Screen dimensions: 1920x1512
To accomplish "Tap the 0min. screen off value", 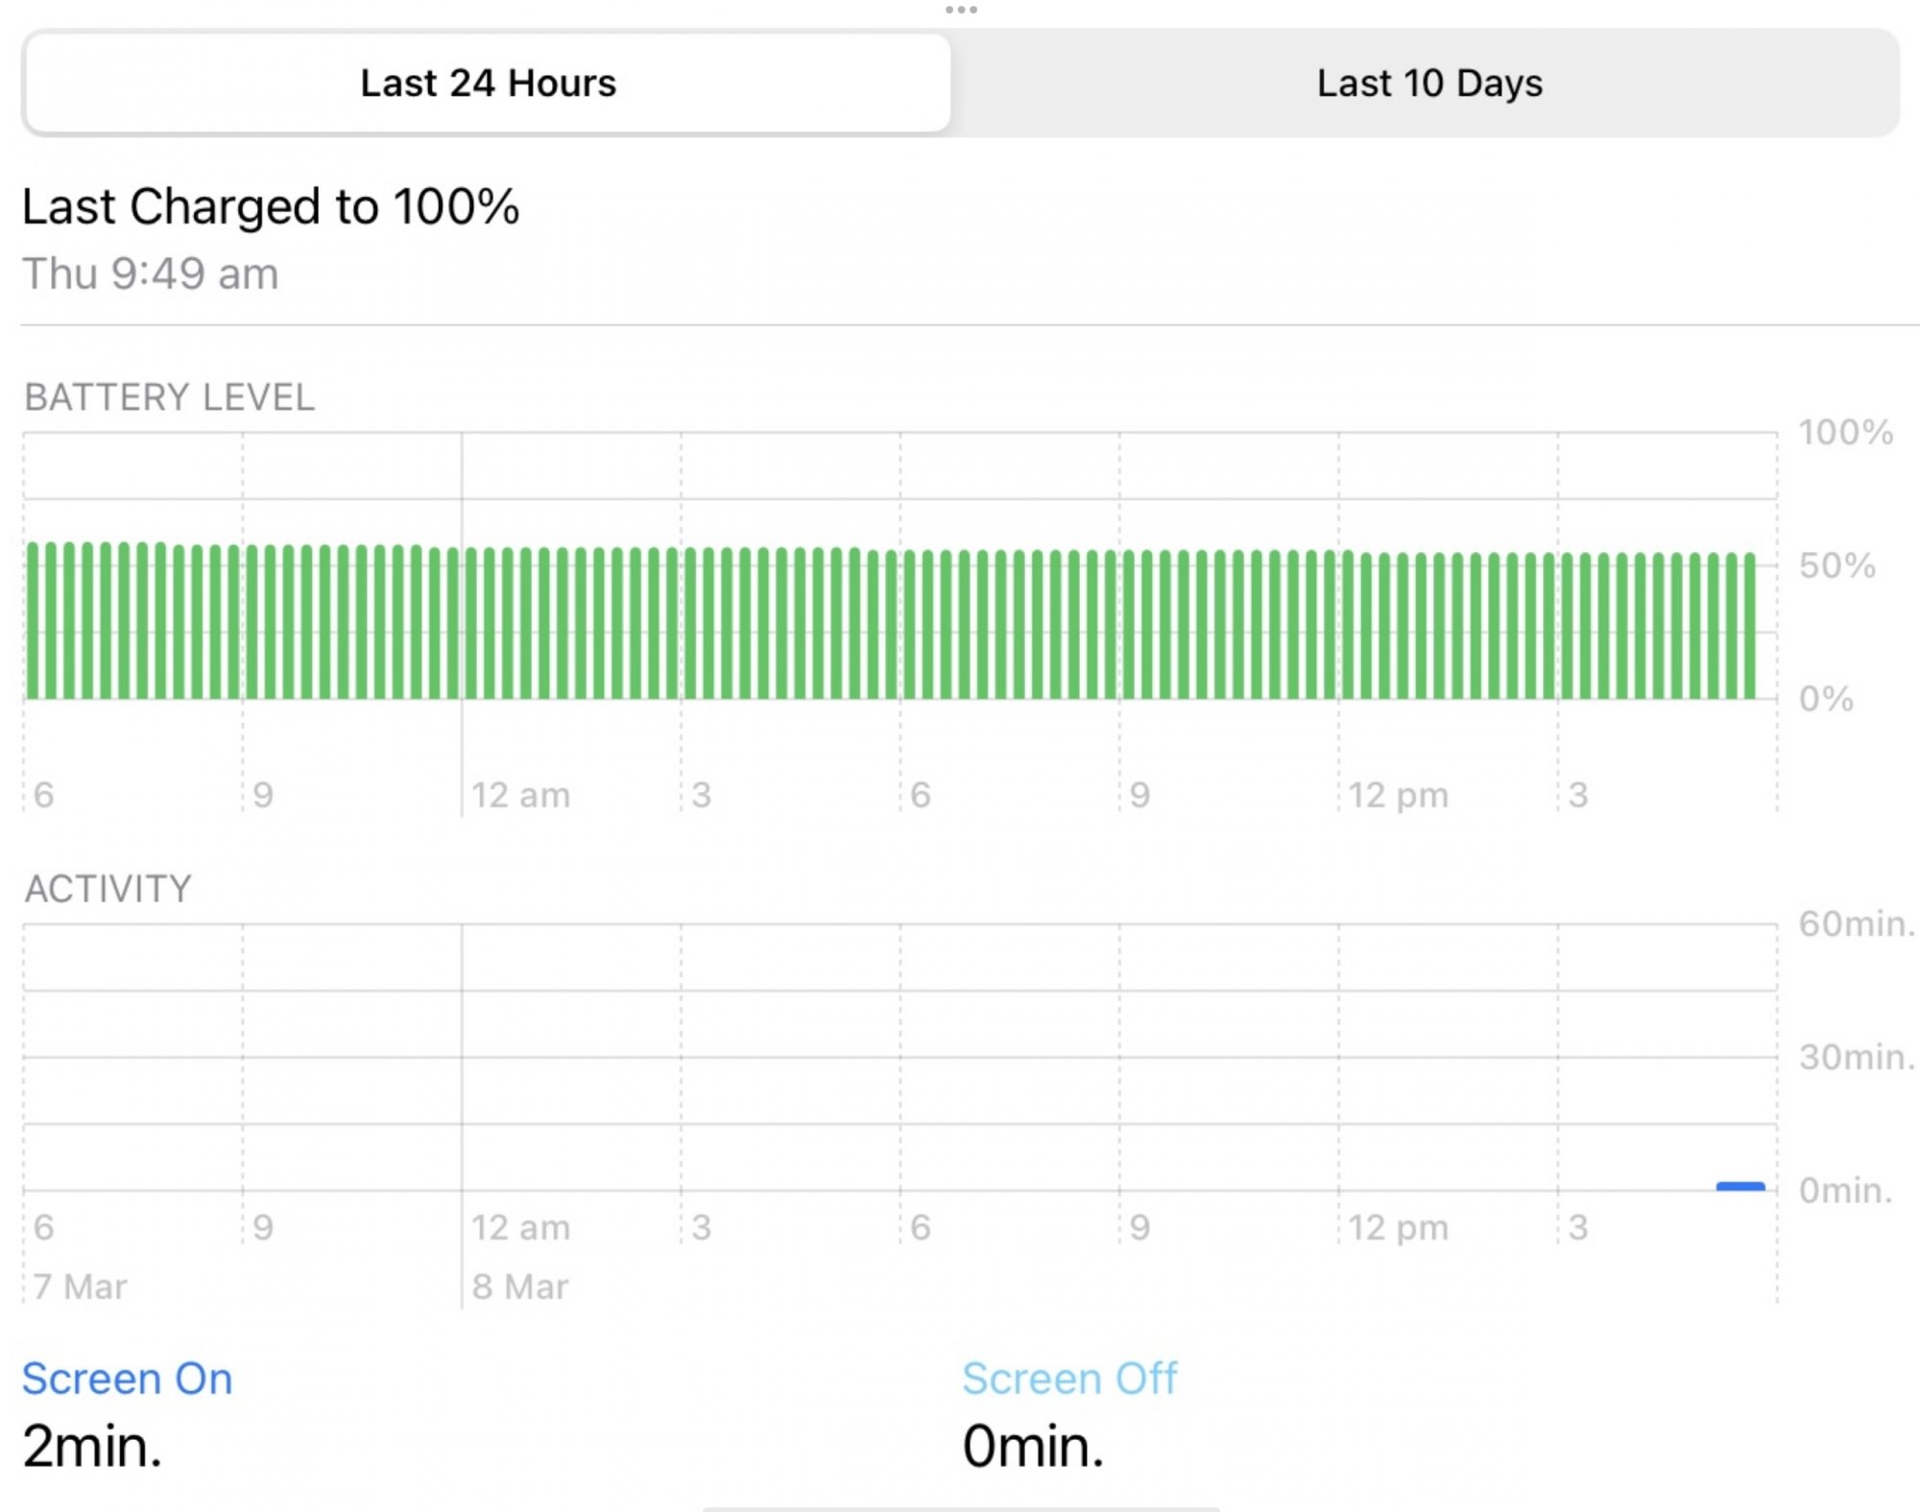I will click(x=1032, y=1446).
